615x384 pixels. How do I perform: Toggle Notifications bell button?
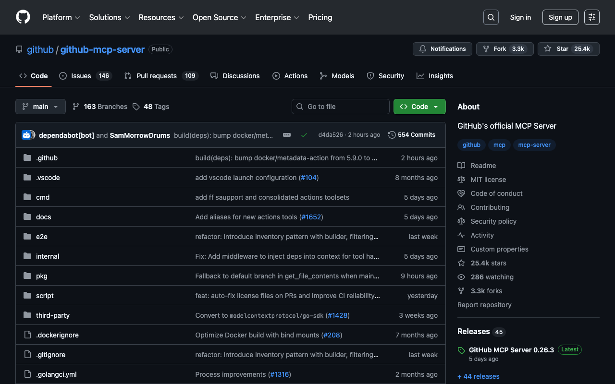(442, 49)
